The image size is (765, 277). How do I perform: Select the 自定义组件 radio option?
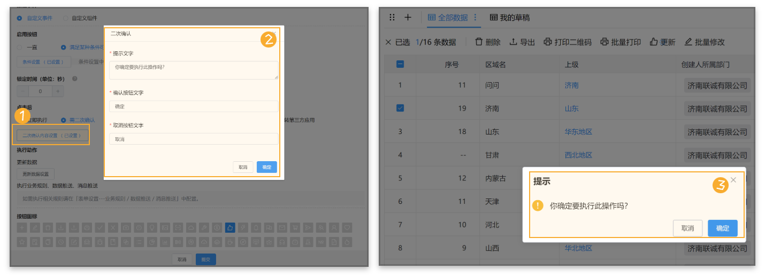[x=66, y=18]
